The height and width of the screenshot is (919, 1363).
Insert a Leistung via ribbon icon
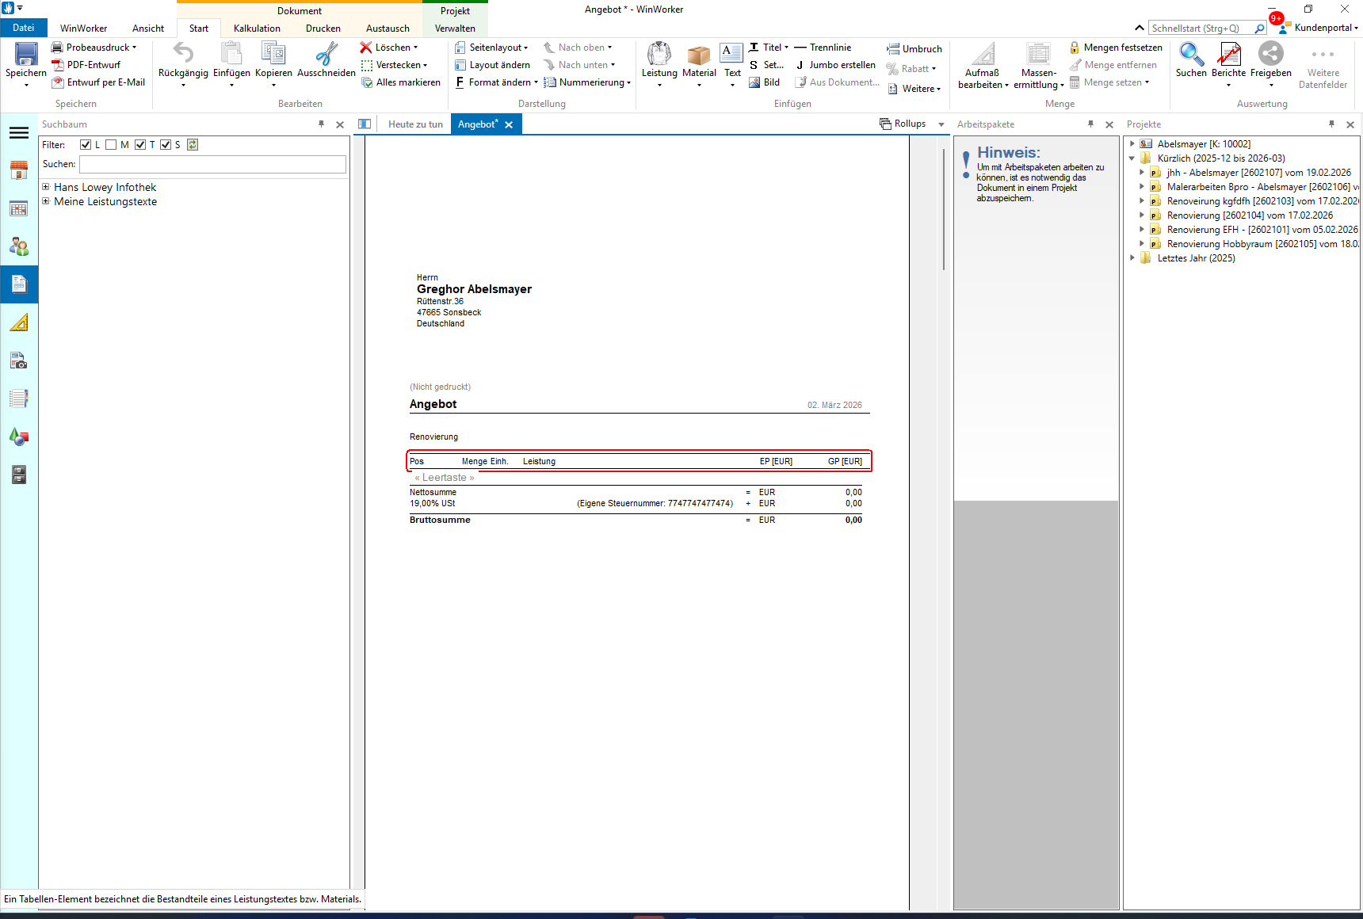point(659,55)
